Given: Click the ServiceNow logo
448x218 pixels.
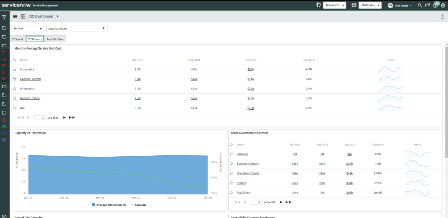Looking at the screenshot, I should [x=16, y=5].
